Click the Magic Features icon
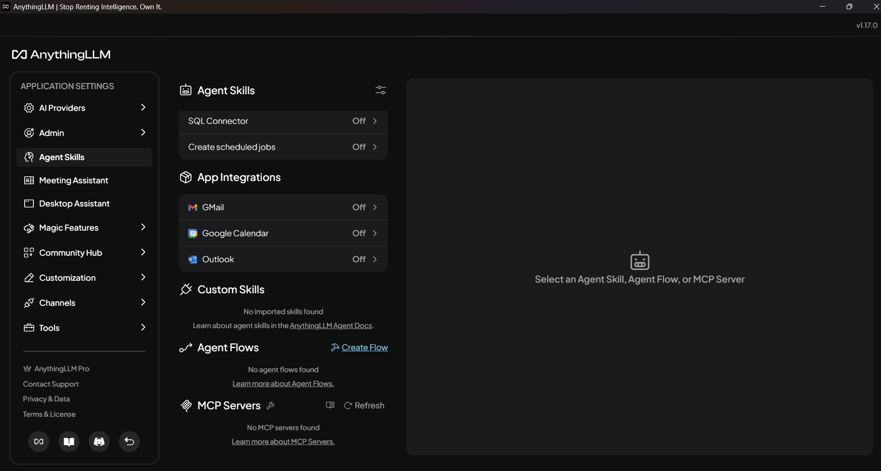The image size is (881, 471). [29, 228]
